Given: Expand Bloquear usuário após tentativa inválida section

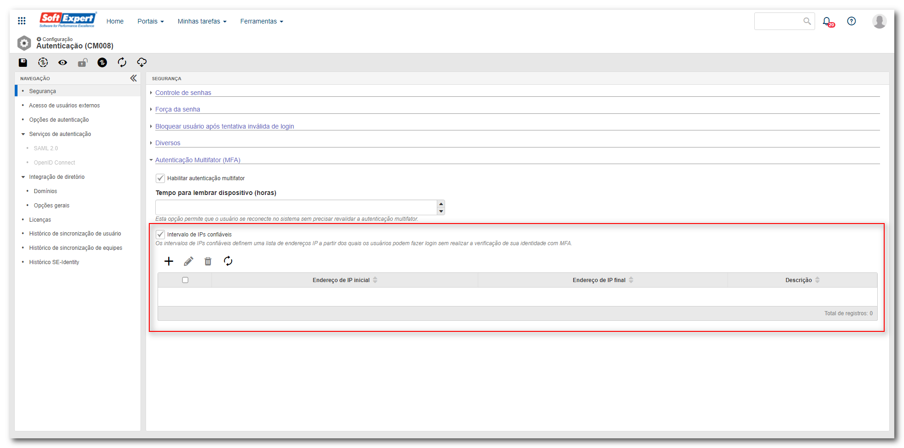Looking at the screenshot, I should (224, 126).
